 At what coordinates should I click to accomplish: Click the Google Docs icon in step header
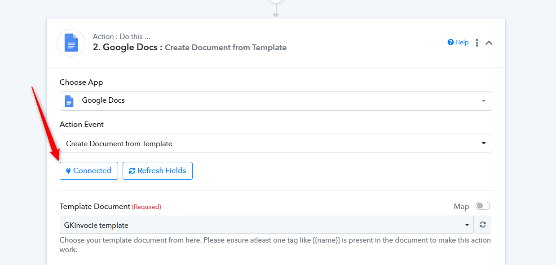coord(71,43)
